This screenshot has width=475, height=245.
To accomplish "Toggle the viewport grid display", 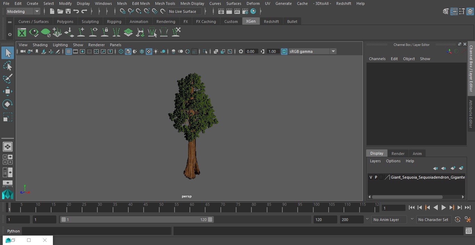I will coord(69,51).
